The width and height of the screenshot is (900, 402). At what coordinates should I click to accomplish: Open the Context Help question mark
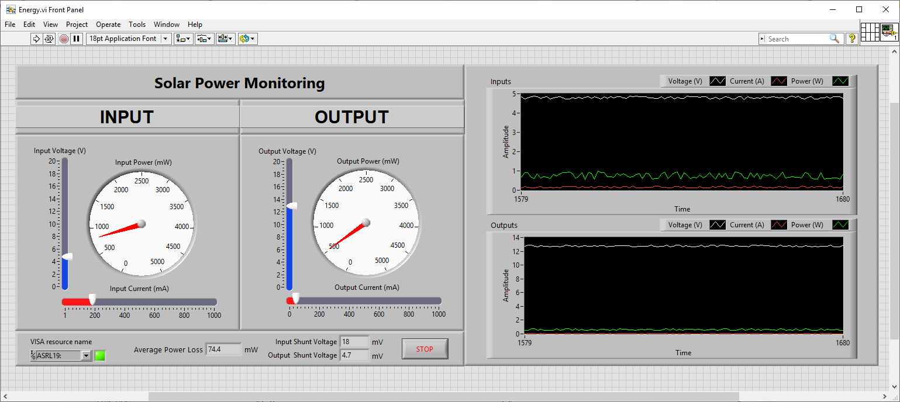click(852, 39)
